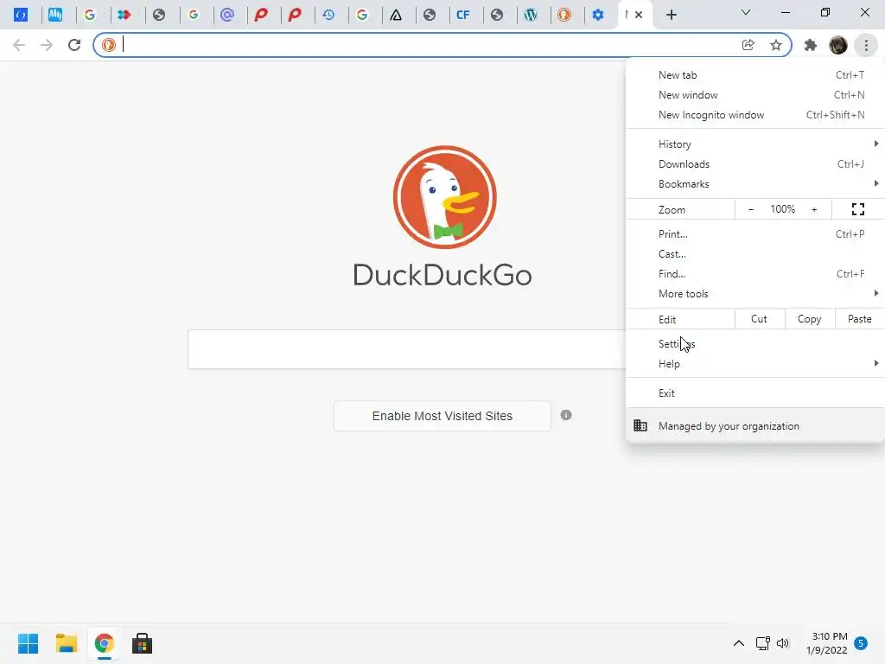Open the tab search chevron
The width and height of the screenshot is (885, 664).
(x=746, y=12)
